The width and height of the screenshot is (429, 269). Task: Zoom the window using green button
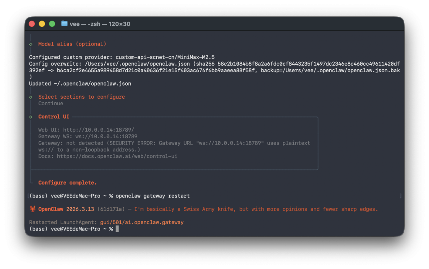point(52,24)
